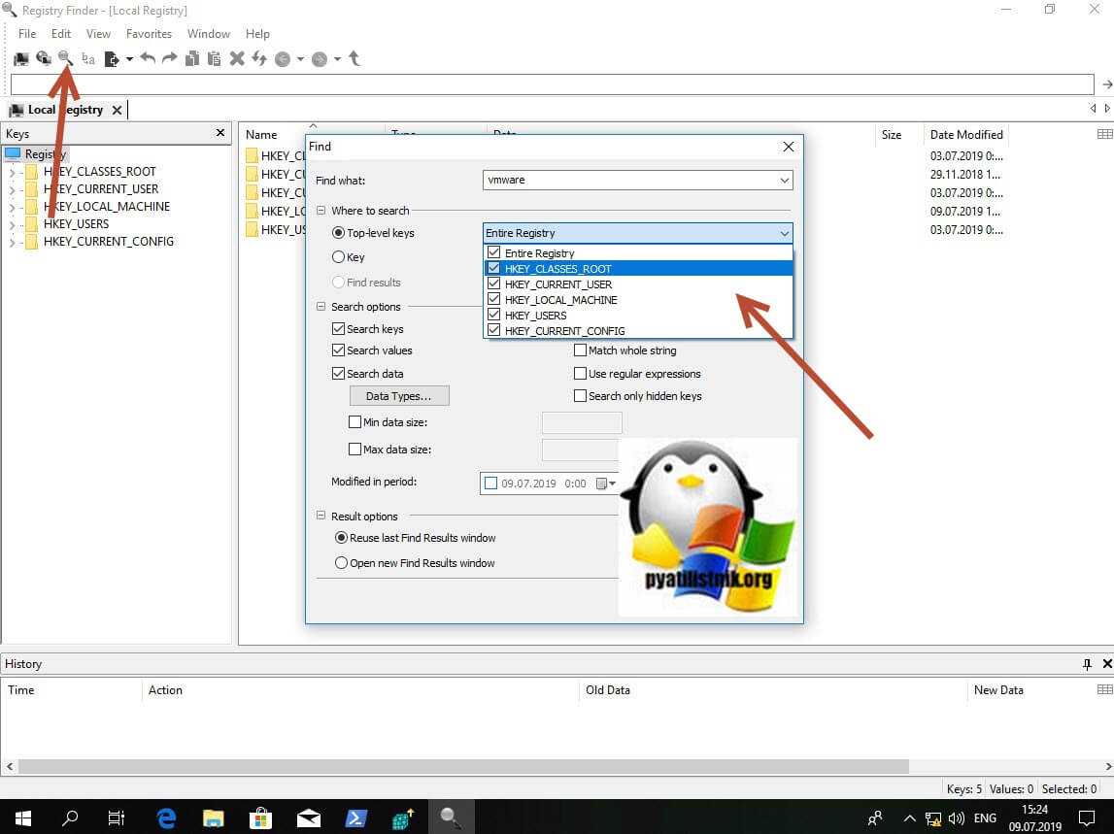Screen dimensions: 1114x834
Task: Open the Window menu
Action: 209,34
